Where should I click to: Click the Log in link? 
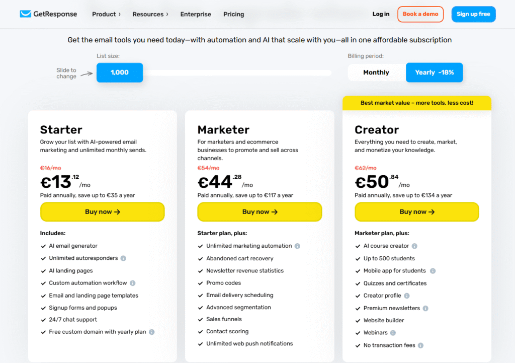coord(381,14)
